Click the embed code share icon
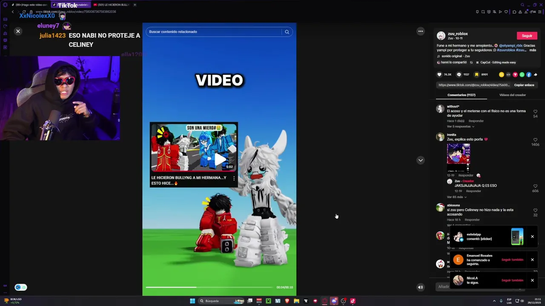Viewport: 545px width, 306px height. pos(508,75)
